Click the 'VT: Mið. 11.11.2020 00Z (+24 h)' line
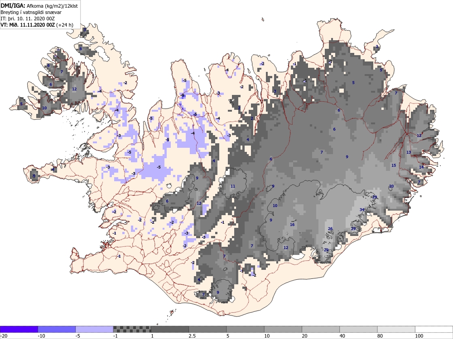The image size is (453, 339). tap(37, 25)
